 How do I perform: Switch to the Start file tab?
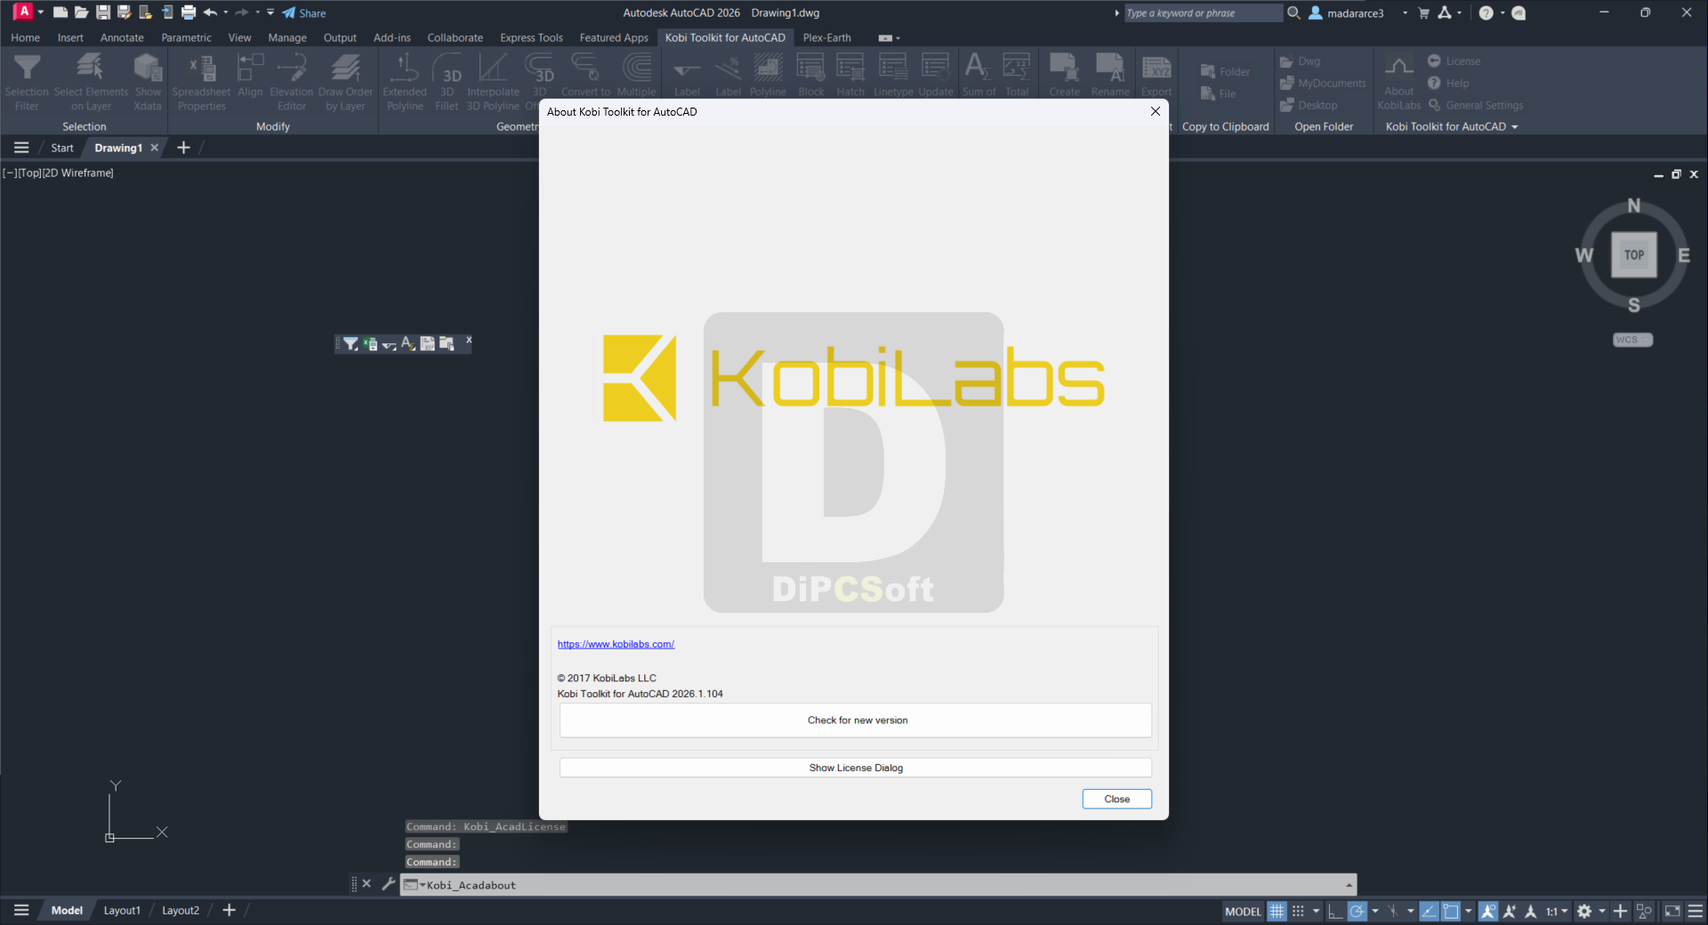tap(62, 148)
